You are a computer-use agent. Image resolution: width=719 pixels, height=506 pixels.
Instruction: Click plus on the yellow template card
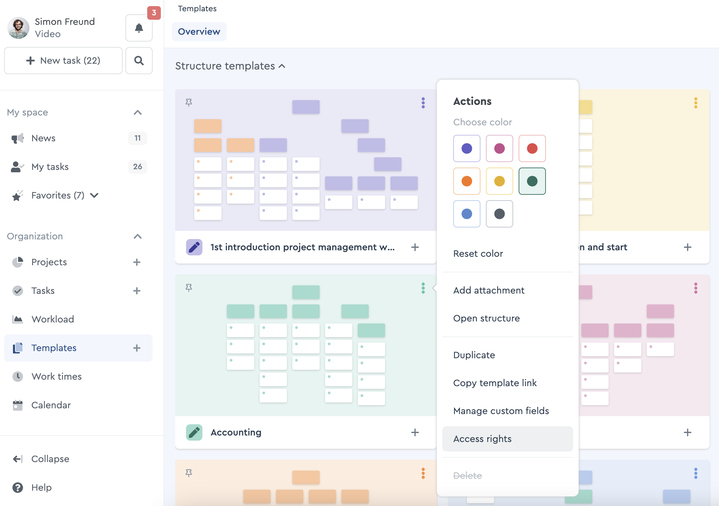(x=688, y=247)
